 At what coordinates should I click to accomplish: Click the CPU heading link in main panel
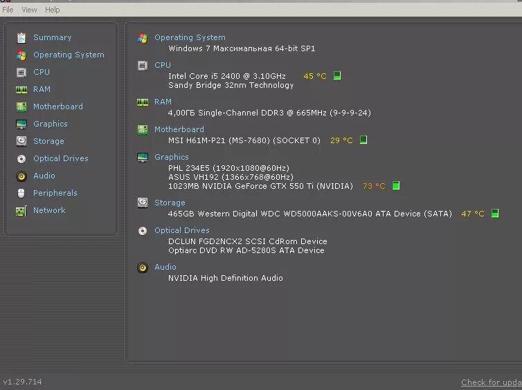(163, 65)
